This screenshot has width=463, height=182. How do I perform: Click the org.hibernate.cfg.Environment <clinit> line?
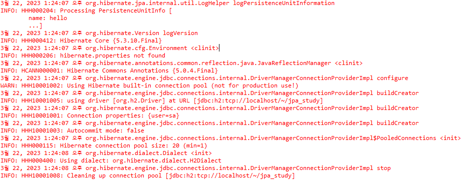click(110, 48)
